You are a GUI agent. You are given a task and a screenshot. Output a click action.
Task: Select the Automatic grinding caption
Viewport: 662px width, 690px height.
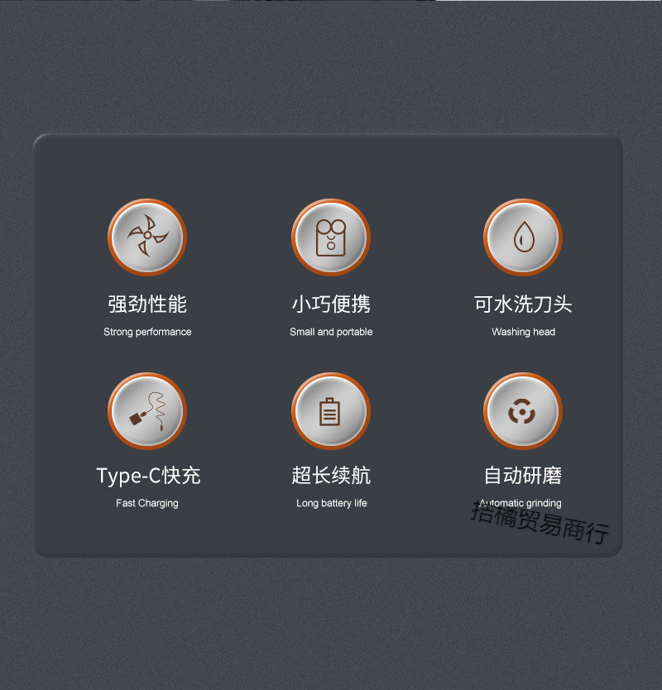[520, 503]
